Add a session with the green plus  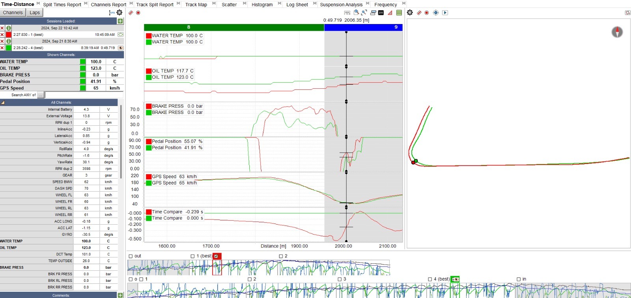[x=120, y=21]
